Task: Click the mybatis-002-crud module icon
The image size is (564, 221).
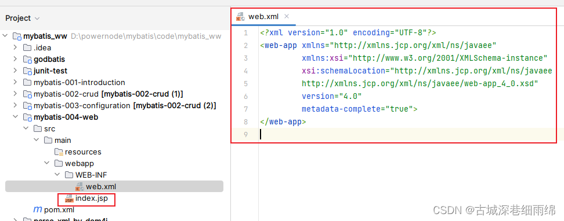Action: (27, 94)
